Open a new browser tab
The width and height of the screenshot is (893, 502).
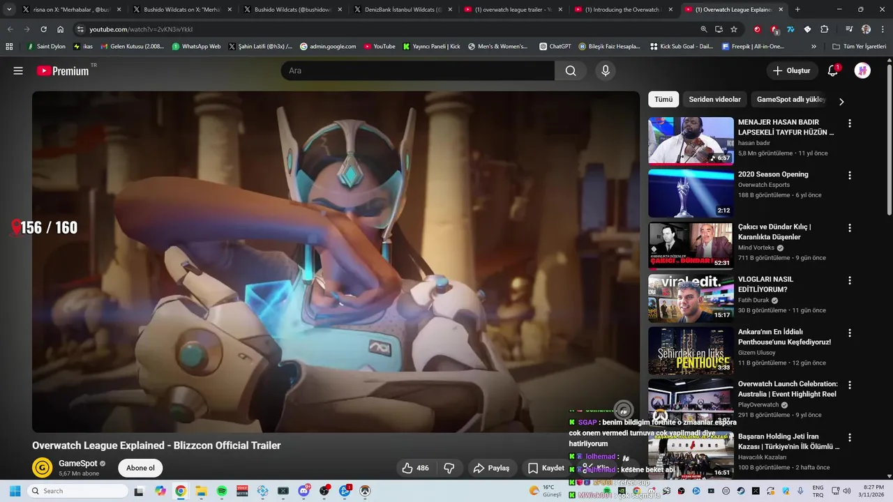797,10
